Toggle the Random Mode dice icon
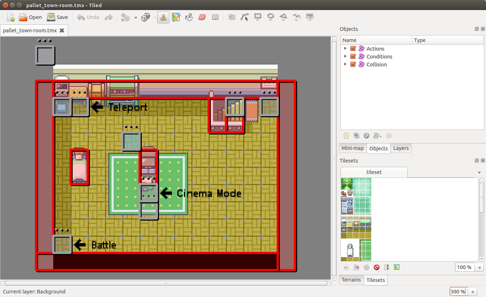 point(145,17)
